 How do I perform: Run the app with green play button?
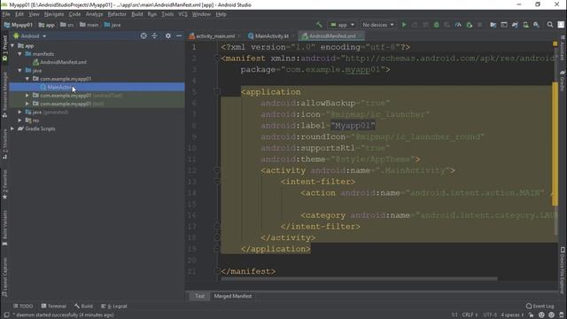(x=404, y=25)
